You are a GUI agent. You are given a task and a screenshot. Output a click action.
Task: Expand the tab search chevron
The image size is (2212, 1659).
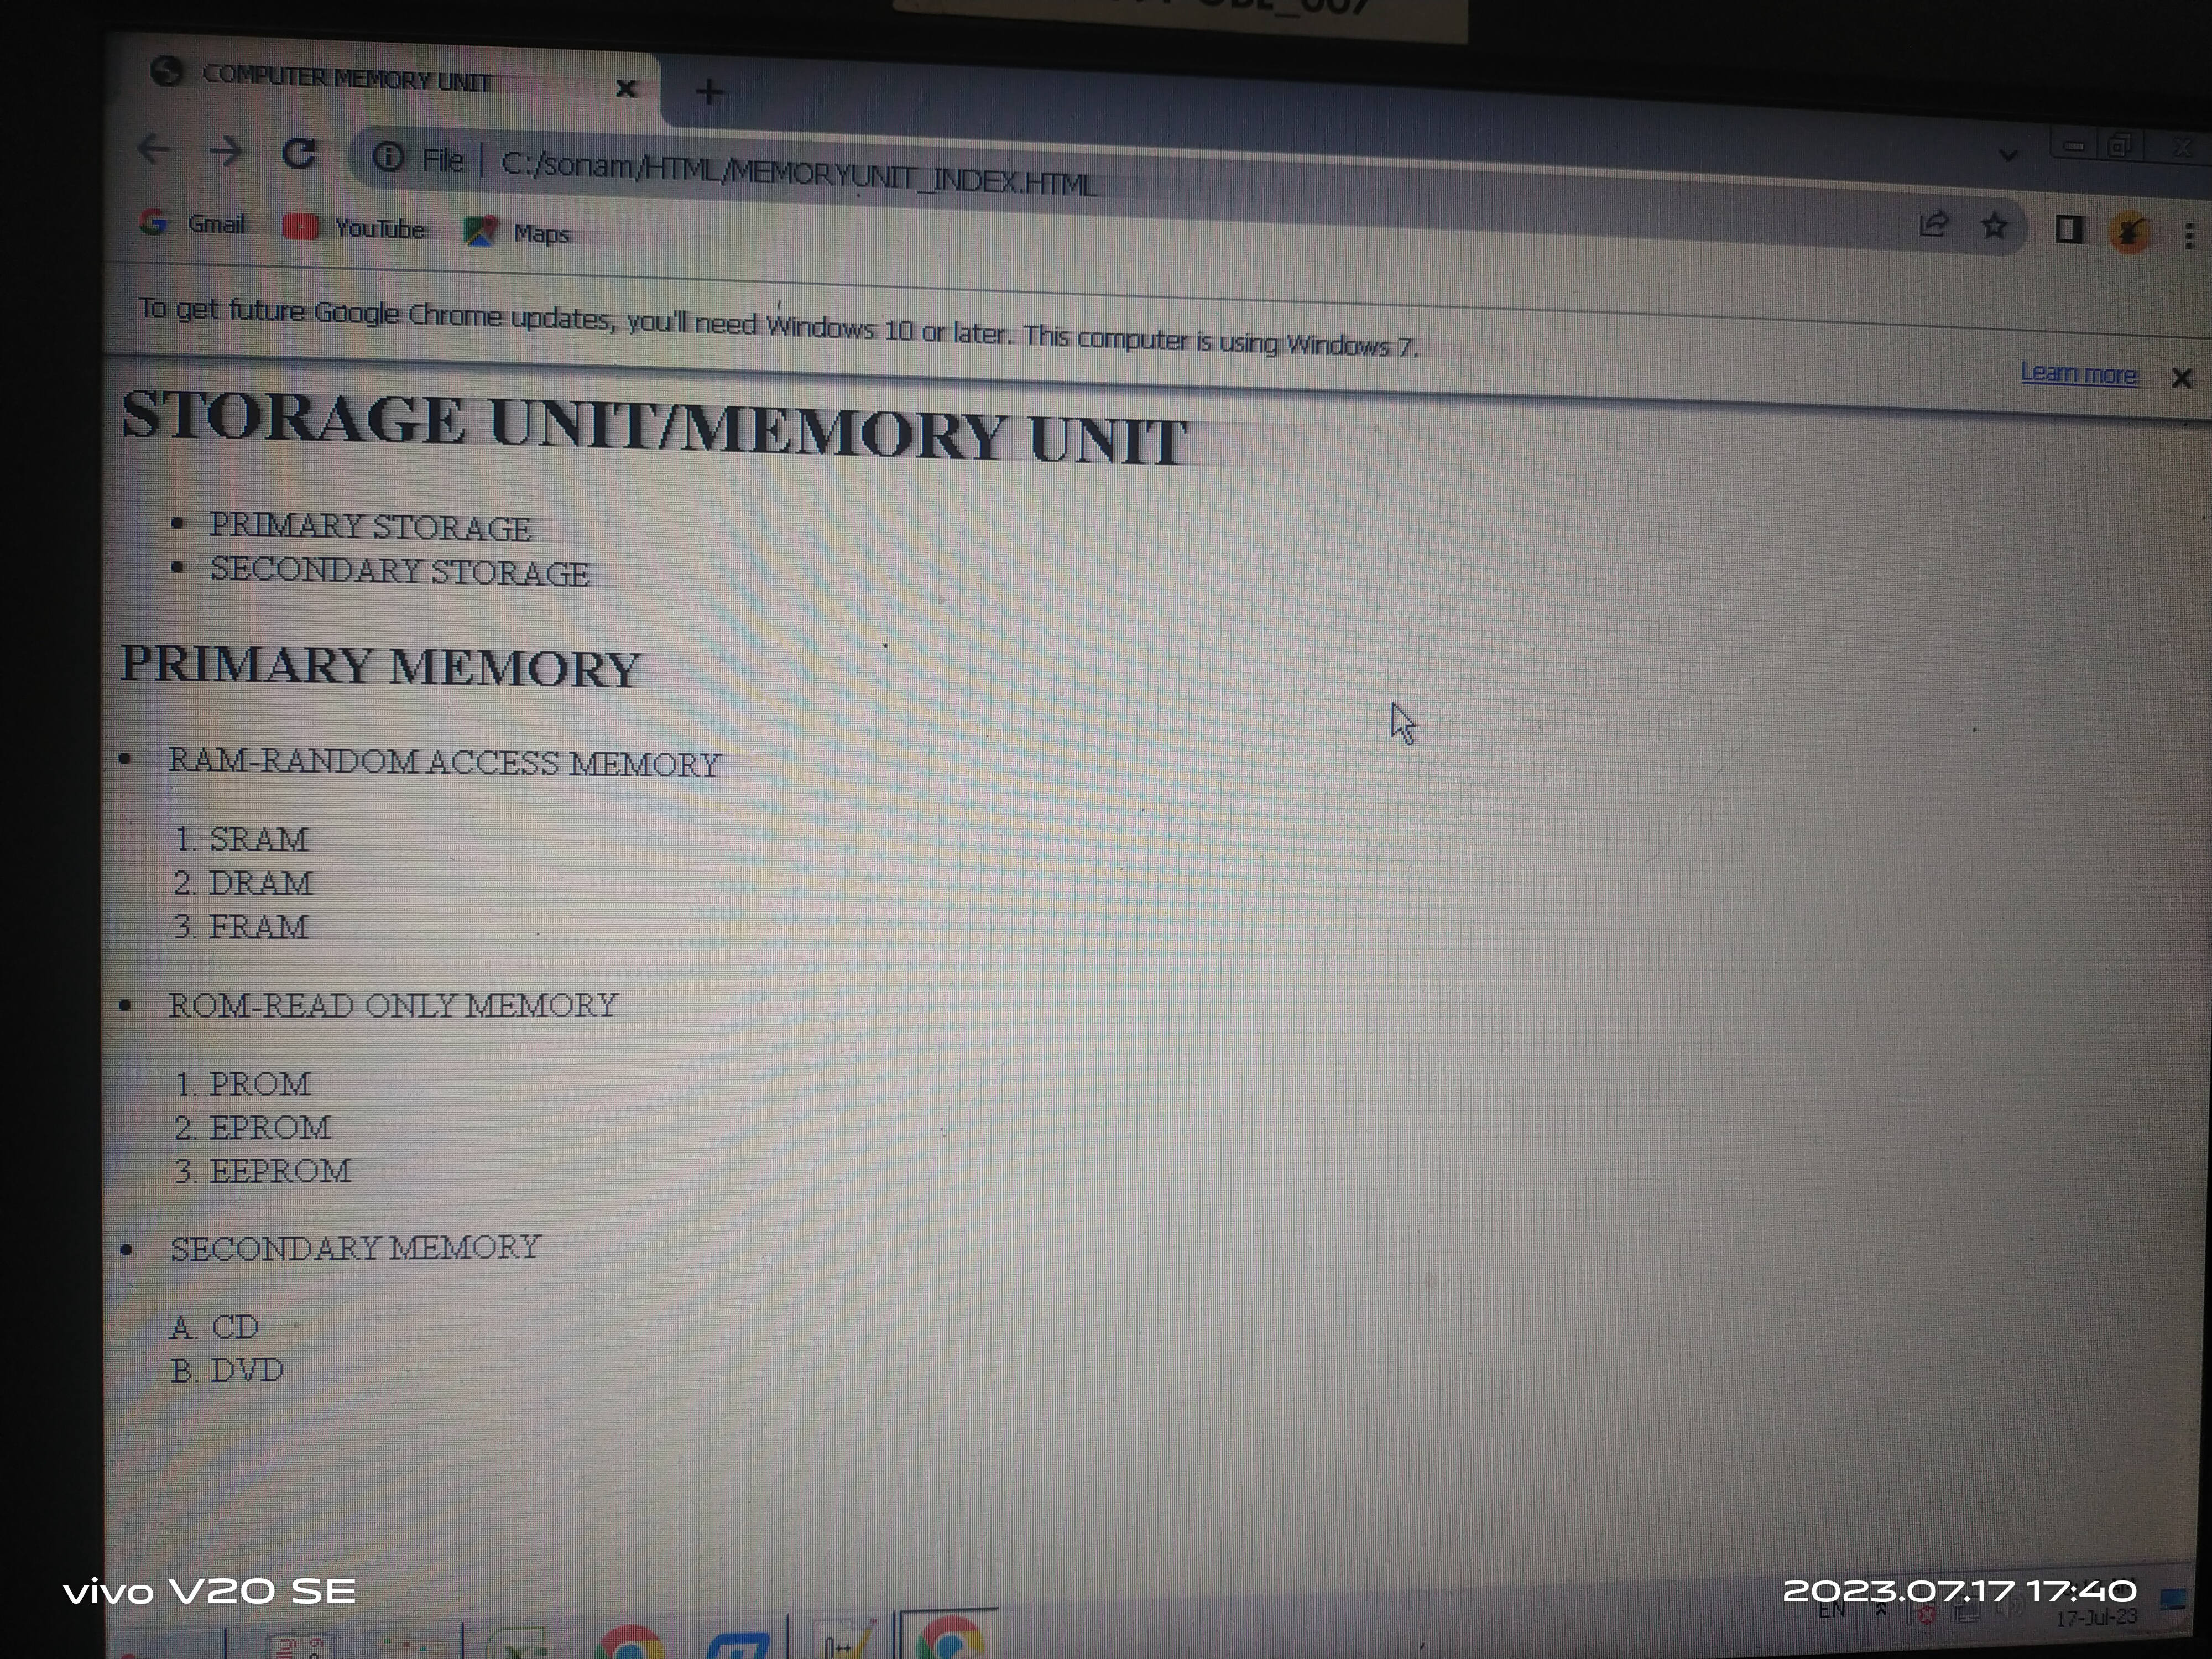click(2007, 155)
